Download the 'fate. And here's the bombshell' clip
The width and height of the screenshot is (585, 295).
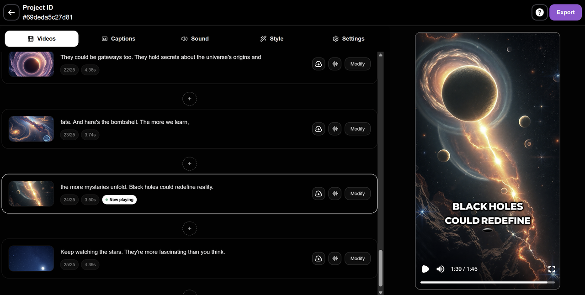tap(319, 129)
